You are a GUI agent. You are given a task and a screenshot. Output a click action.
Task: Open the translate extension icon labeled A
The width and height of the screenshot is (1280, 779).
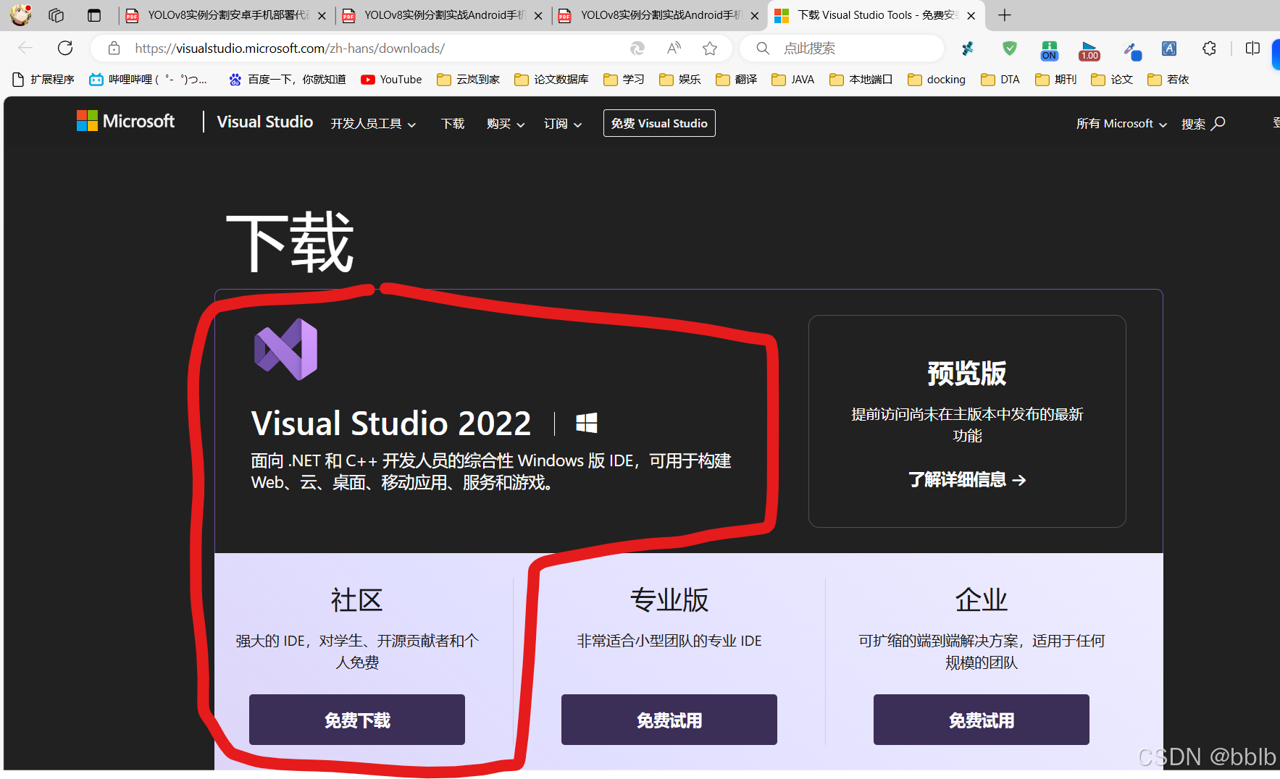pos(1169,49)
